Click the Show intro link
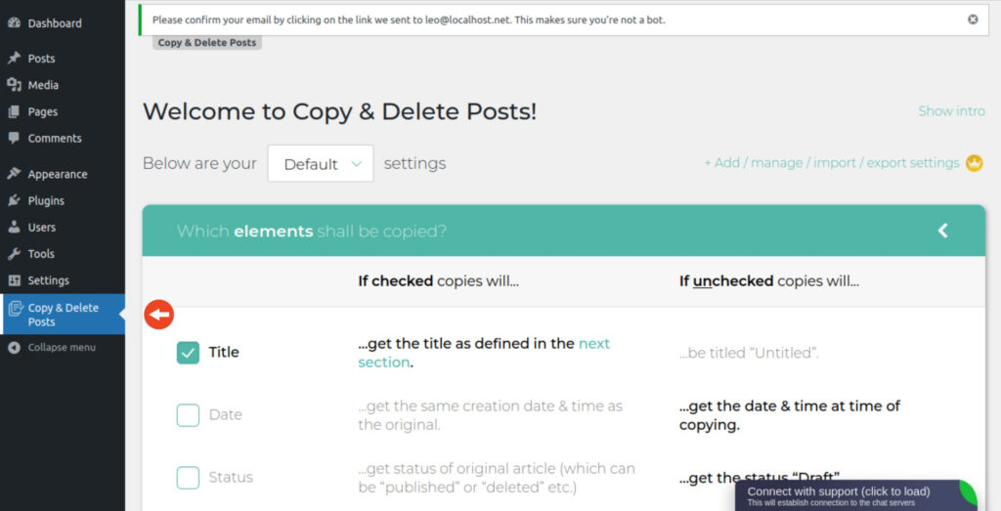The height and width of the screenshot is (511, 1001). tap(951, 111)
